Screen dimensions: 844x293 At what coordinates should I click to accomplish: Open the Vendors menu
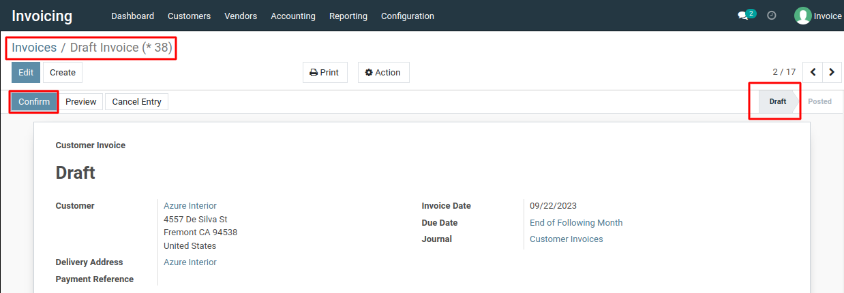(241, 16)
